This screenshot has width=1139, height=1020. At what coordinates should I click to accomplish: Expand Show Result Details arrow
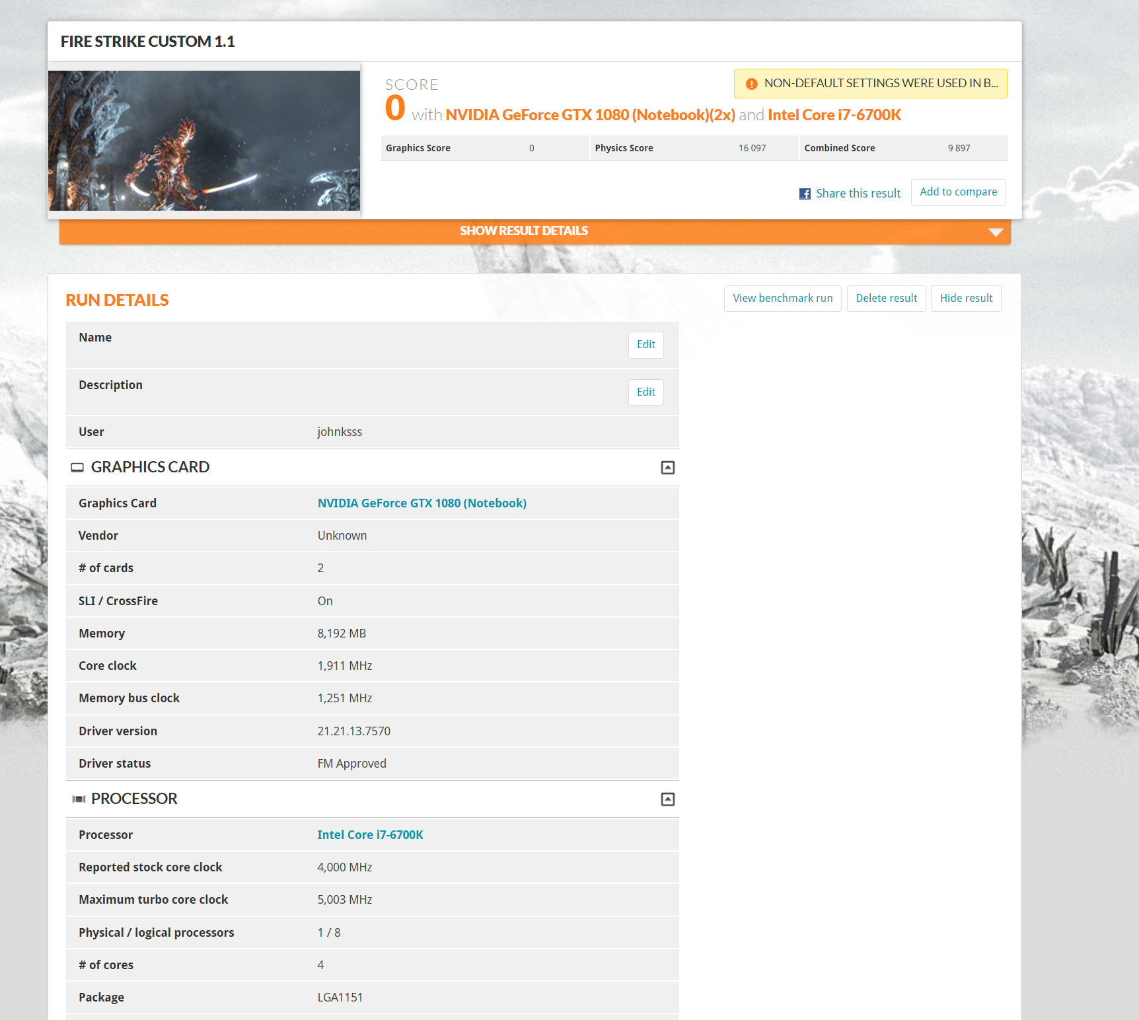(x=996, y=232)
